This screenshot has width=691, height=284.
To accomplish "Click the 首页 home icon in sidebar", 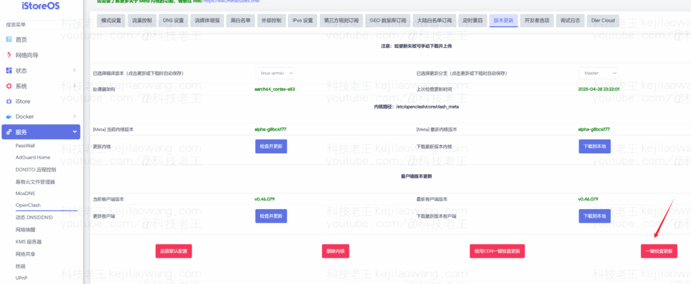I will click(9, 40).
